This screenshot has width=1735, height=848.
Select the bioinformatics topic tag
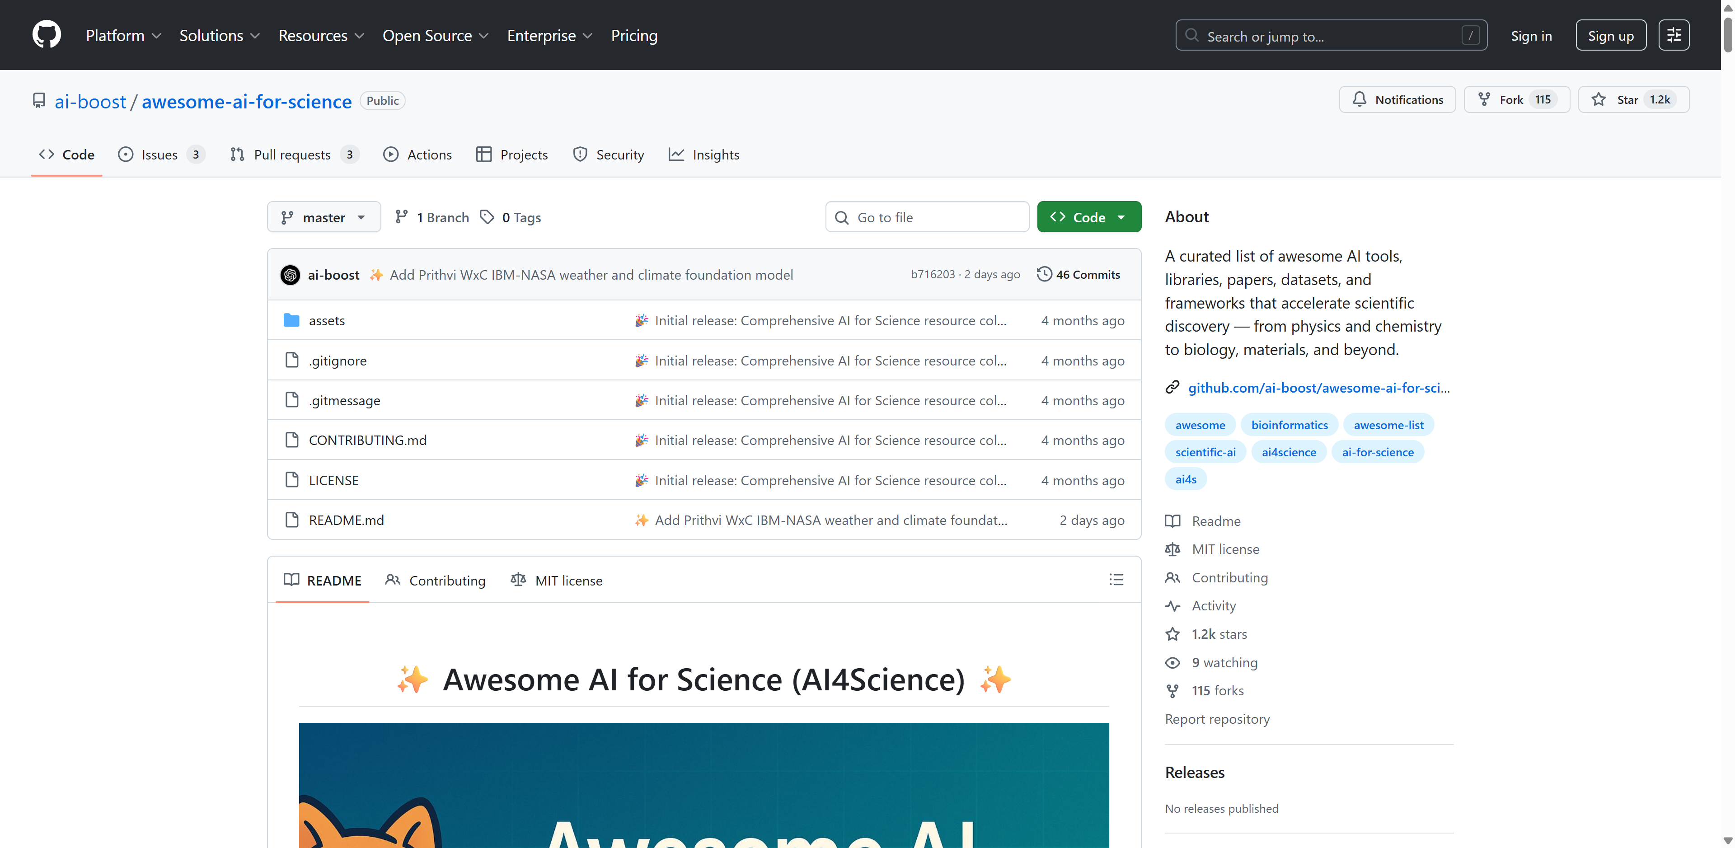click(x=1289, y=425)
